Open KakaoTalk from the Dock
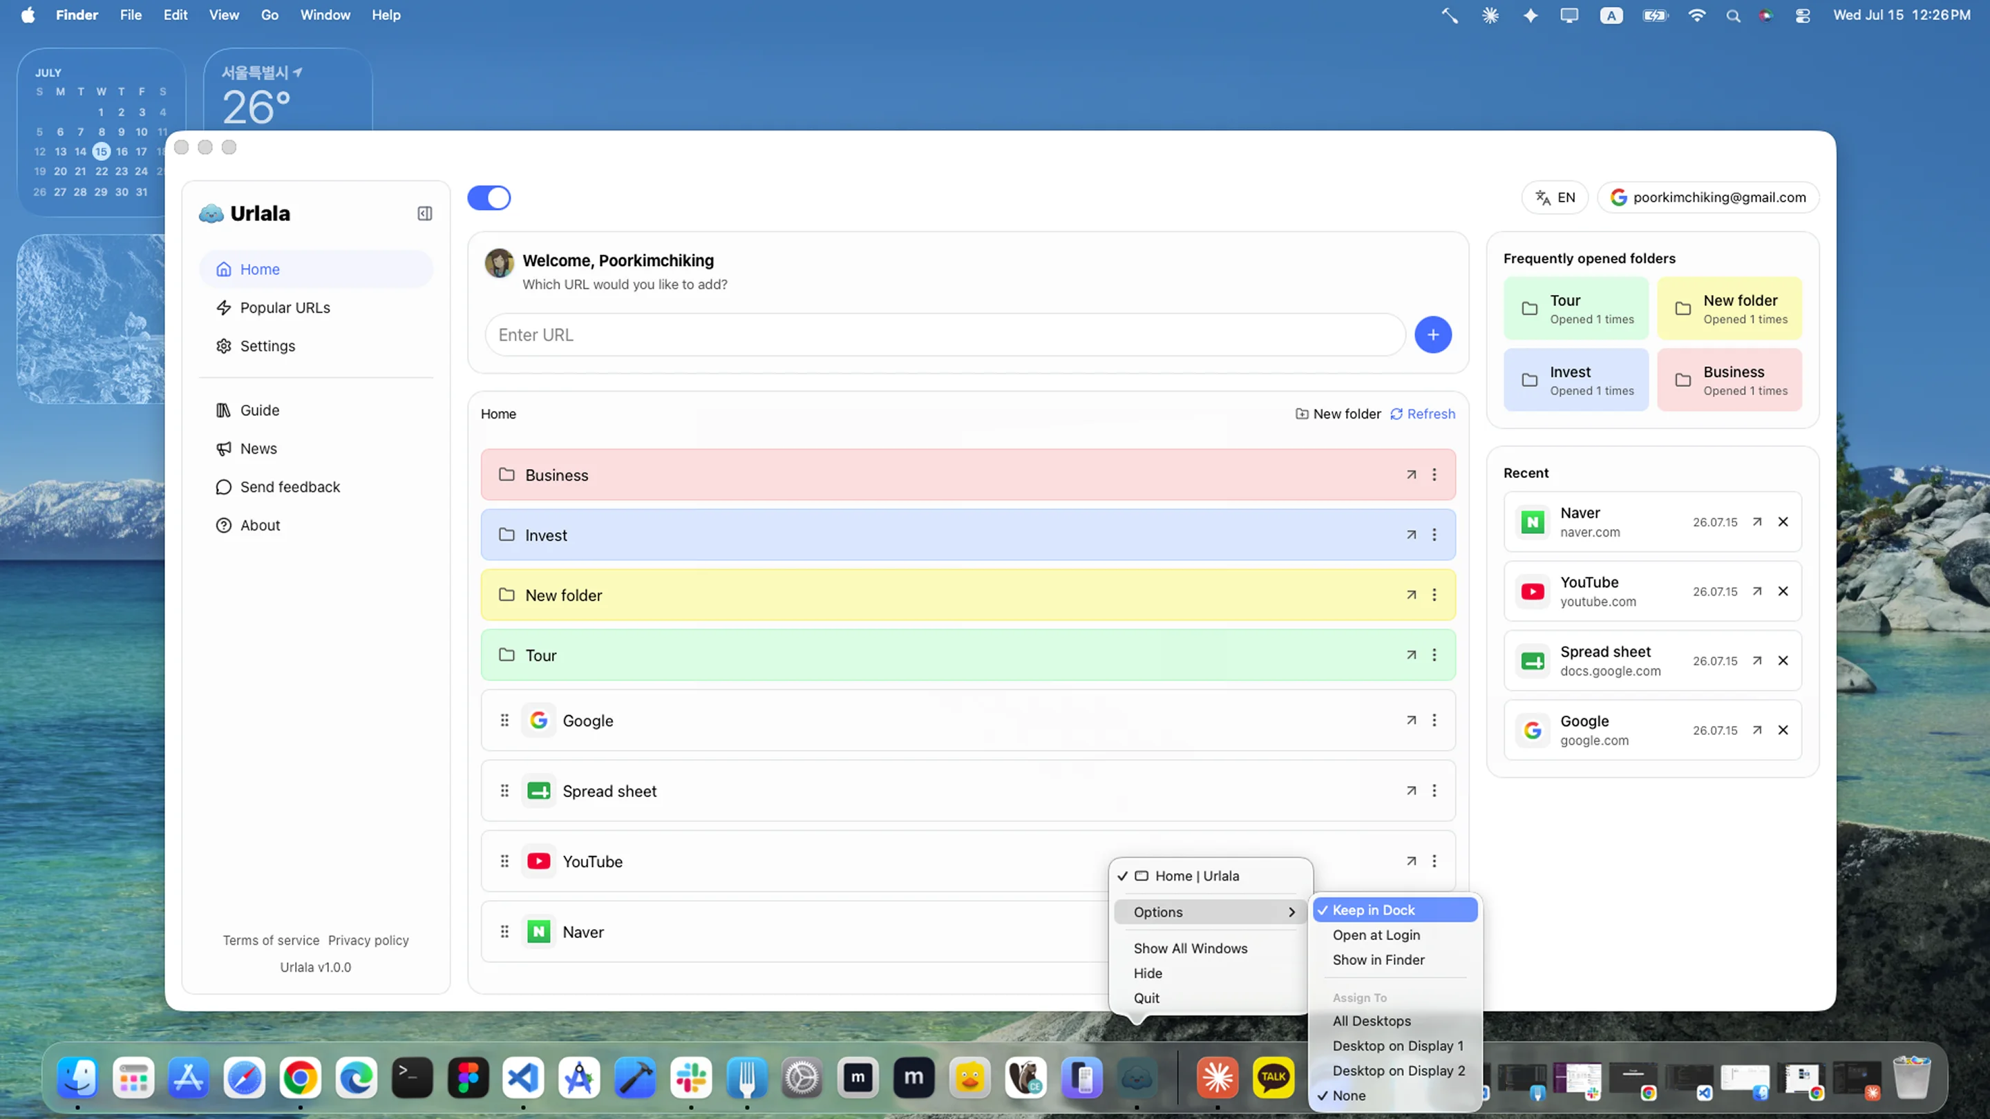The width and height of the screenshot is (1990, 1119). click(x=1273, y=1078)
